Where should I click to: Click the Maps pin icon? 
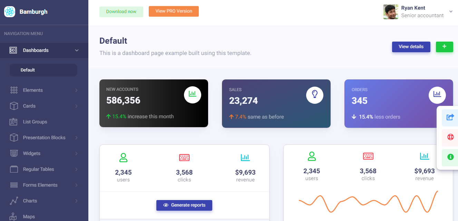point(13,217)
